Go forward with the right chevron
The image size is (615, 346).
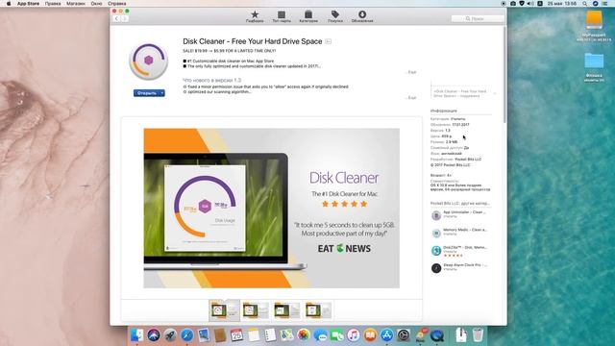124,18
